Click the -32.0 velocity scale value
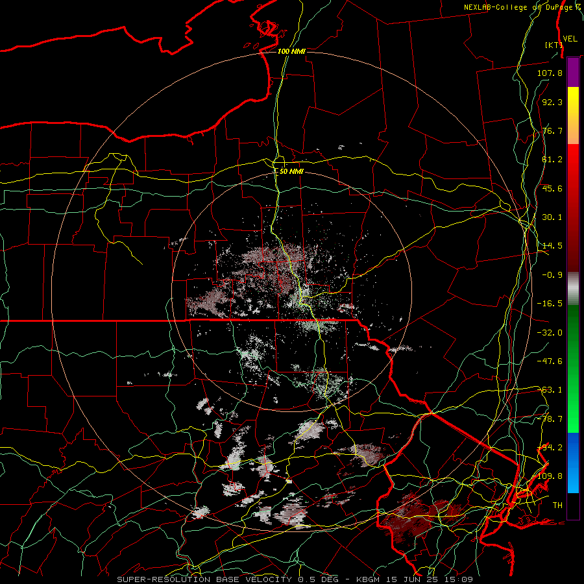584x584 pixels. click(550, 333)
